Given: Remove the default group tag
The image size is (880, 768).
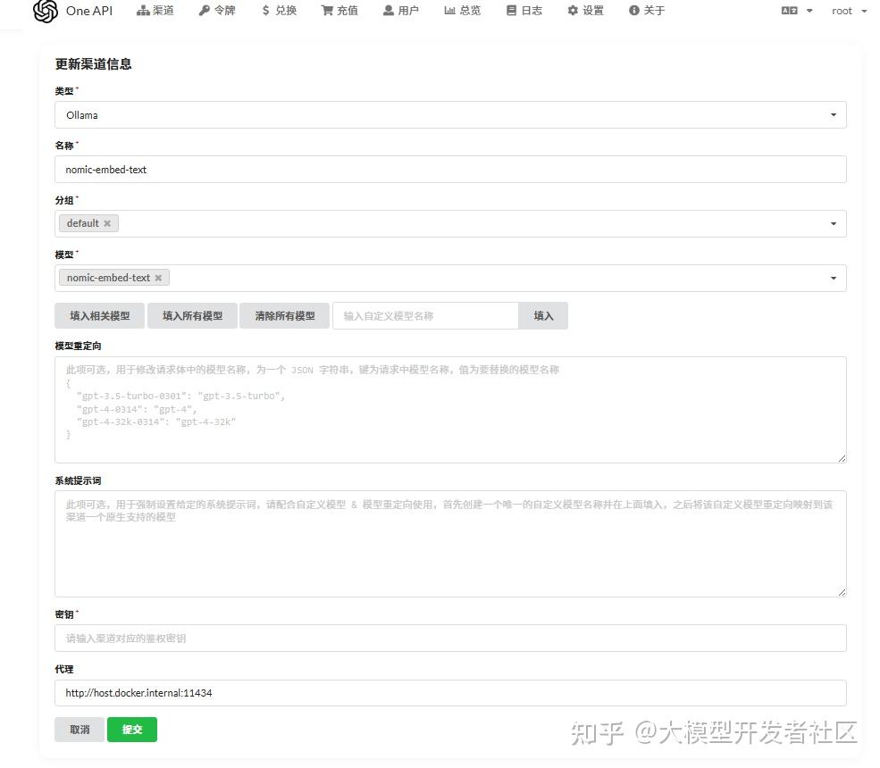Looking at the screenshot, I should pyautogui.click(x=107, y=223).
